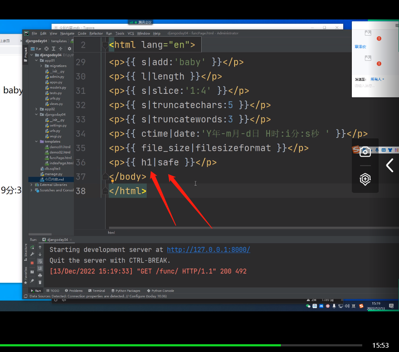Click the screenshot camera icon on overlay
This screenshot has height=352, width=399.
[x=365, y=152]
